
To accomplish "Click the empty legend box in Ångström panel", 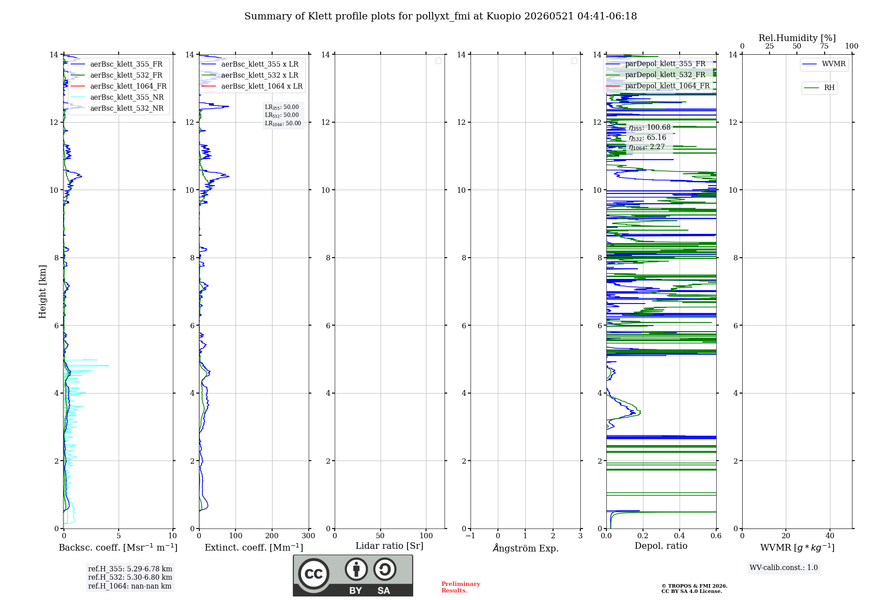I will (574, 61).
